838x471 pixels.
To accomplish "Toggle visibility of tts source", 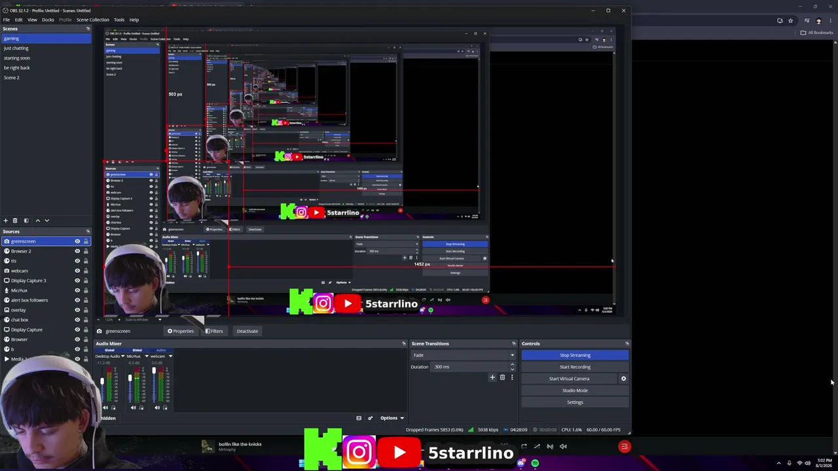I will coord(77,261).
